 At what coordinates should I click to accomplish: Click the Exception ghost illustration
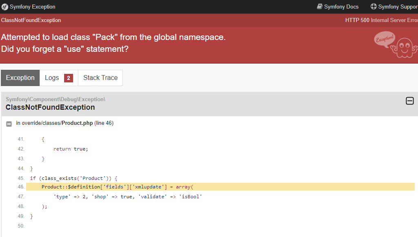click(396, 44)
